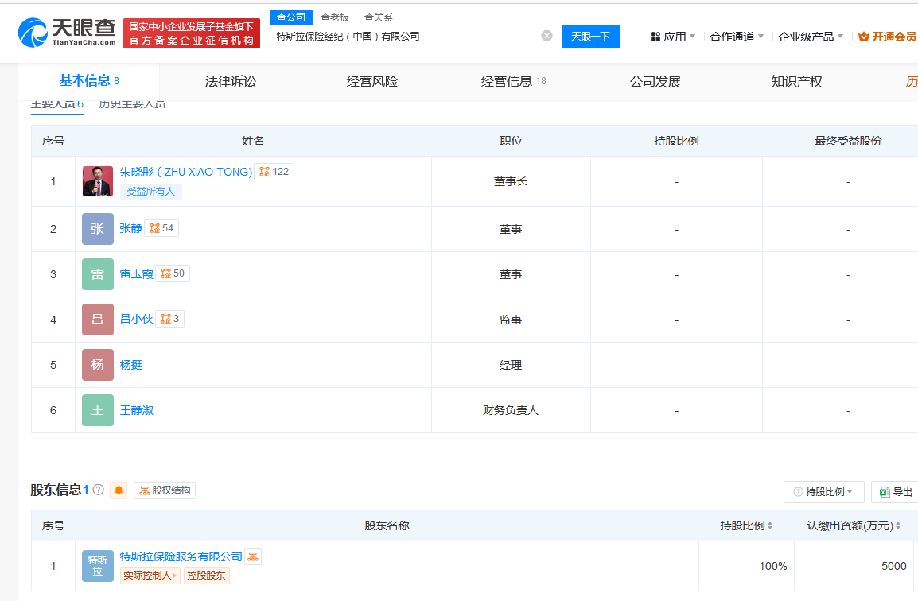This screenshot has width=918, height=601.
Task: Expand the 合作通道 dropdown
Action: (x=761, y=37)
